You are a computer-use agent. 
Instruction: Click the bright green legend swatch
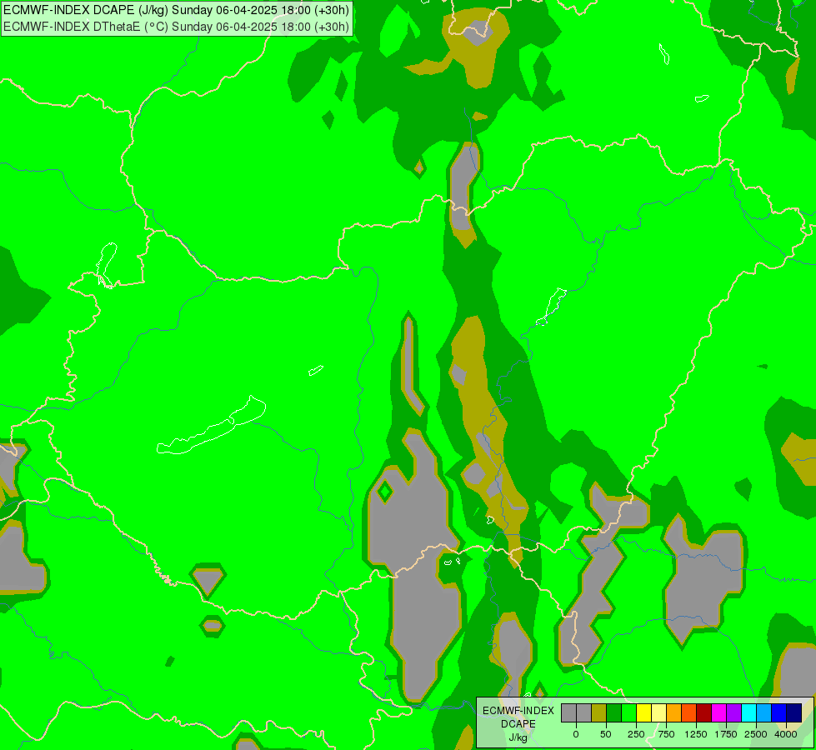point(628,712)
